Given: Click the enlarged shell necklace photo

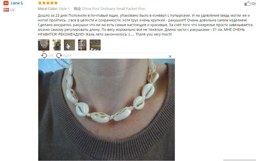Looking at the screenshot, I should tap(106, 110).
